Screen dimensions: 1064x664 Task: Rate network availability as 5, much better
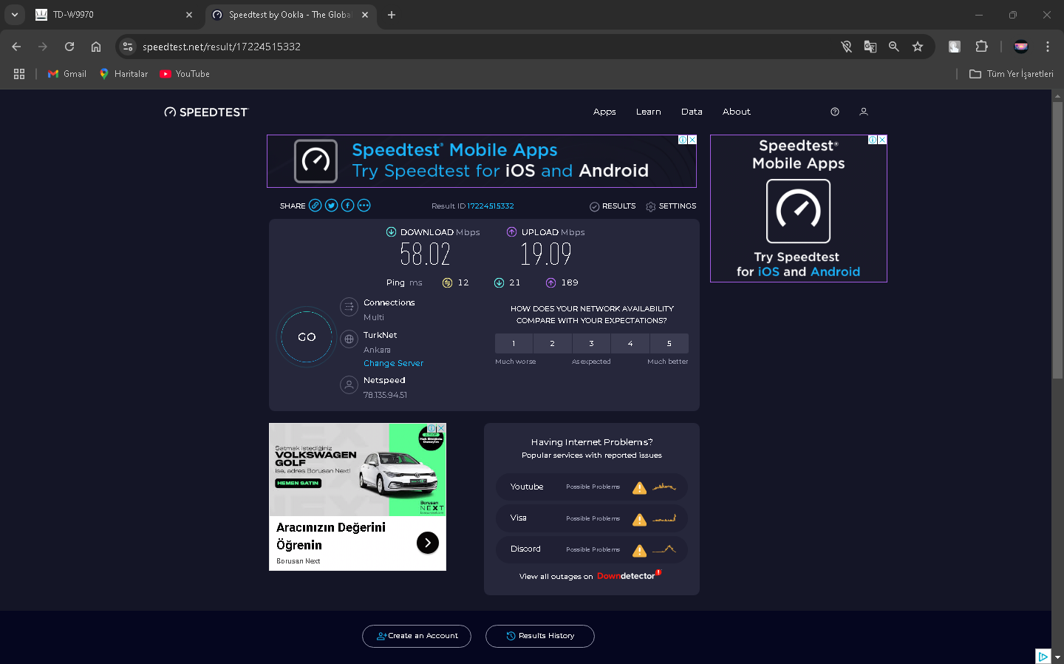[669, 343]
